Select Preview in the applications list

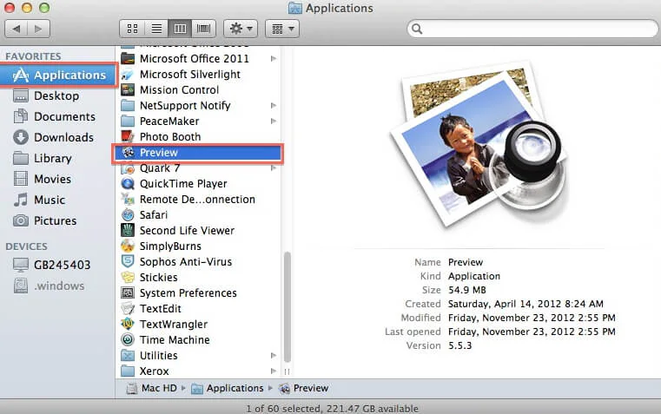(x=198, y=153)
